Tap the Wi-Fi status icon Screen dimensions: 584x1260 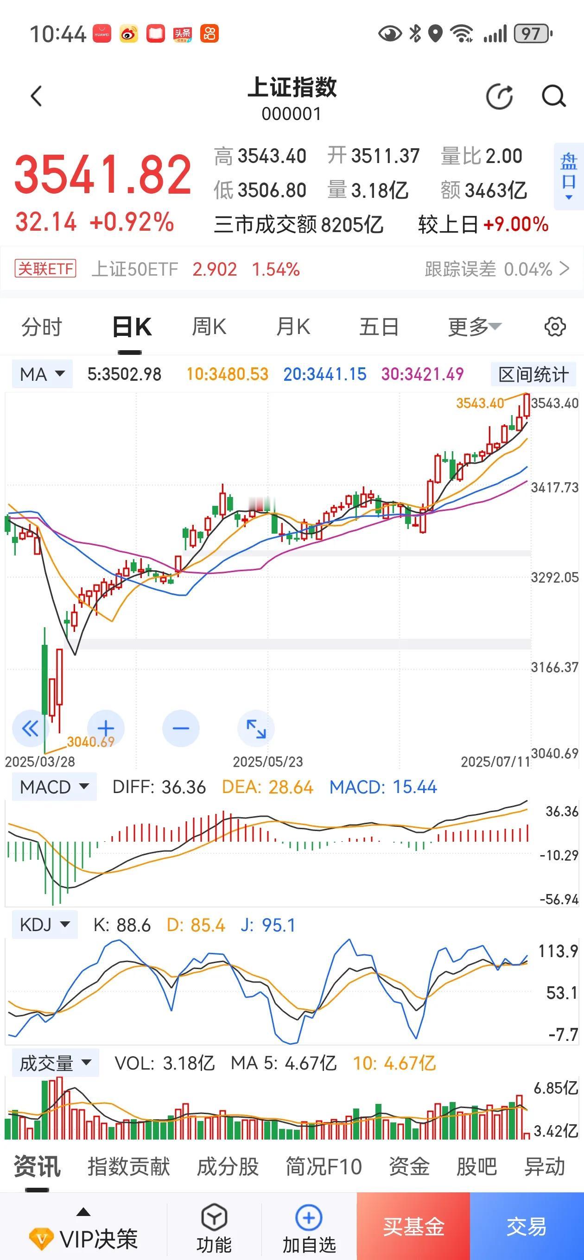[x=462, y=34]
